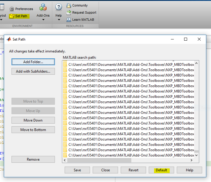Maximize the Set Path dialog
Viewport: 211px width, 182px height.
pos(186,39)
